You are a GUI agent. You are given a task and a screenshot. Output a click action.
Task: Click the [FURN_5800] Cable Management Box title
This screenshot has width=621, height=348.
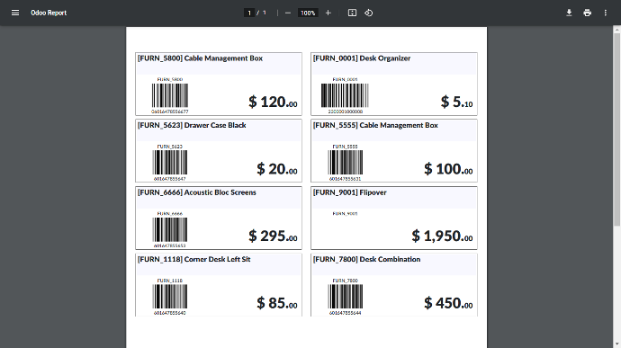200,58
